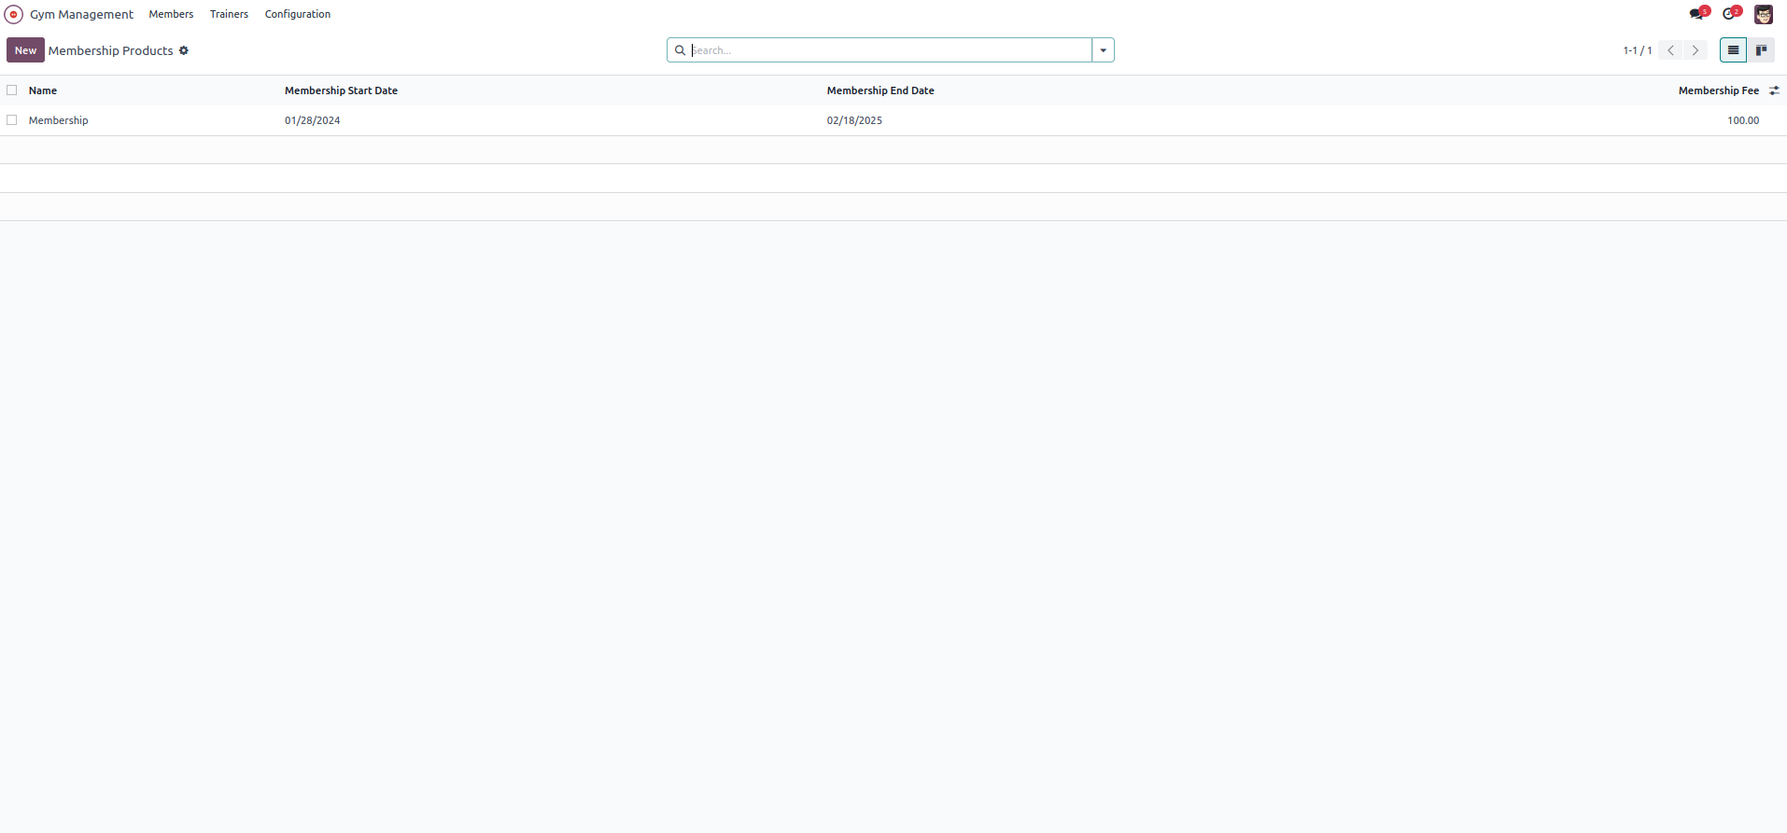1787x833 pixels.
Task: Sort by Membership End Date column
Action: tap(880, 90)
